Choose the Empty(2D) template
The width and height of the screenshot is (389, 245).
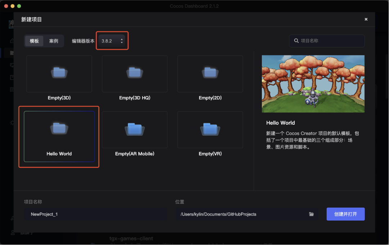pos(210,78)
